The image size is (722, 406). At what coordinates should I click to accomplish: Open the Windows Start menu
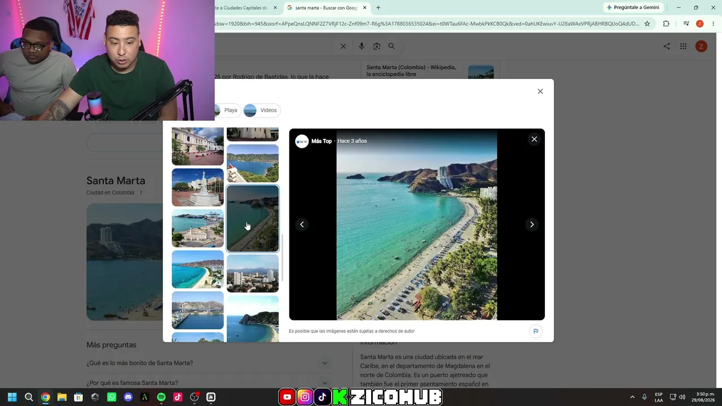click(12, 397)
